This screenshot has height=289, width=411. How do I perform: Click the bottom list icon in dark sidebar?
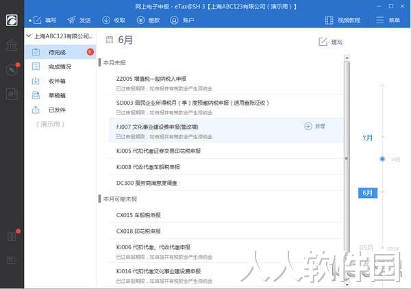pyautogui.click(x=11, y=260)
